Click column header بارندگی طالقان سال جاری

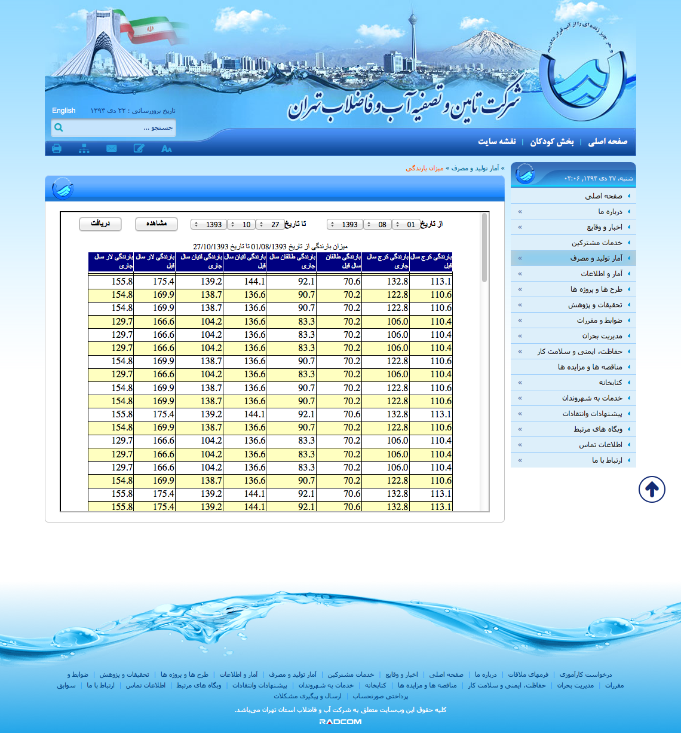(x=292, y=262)
